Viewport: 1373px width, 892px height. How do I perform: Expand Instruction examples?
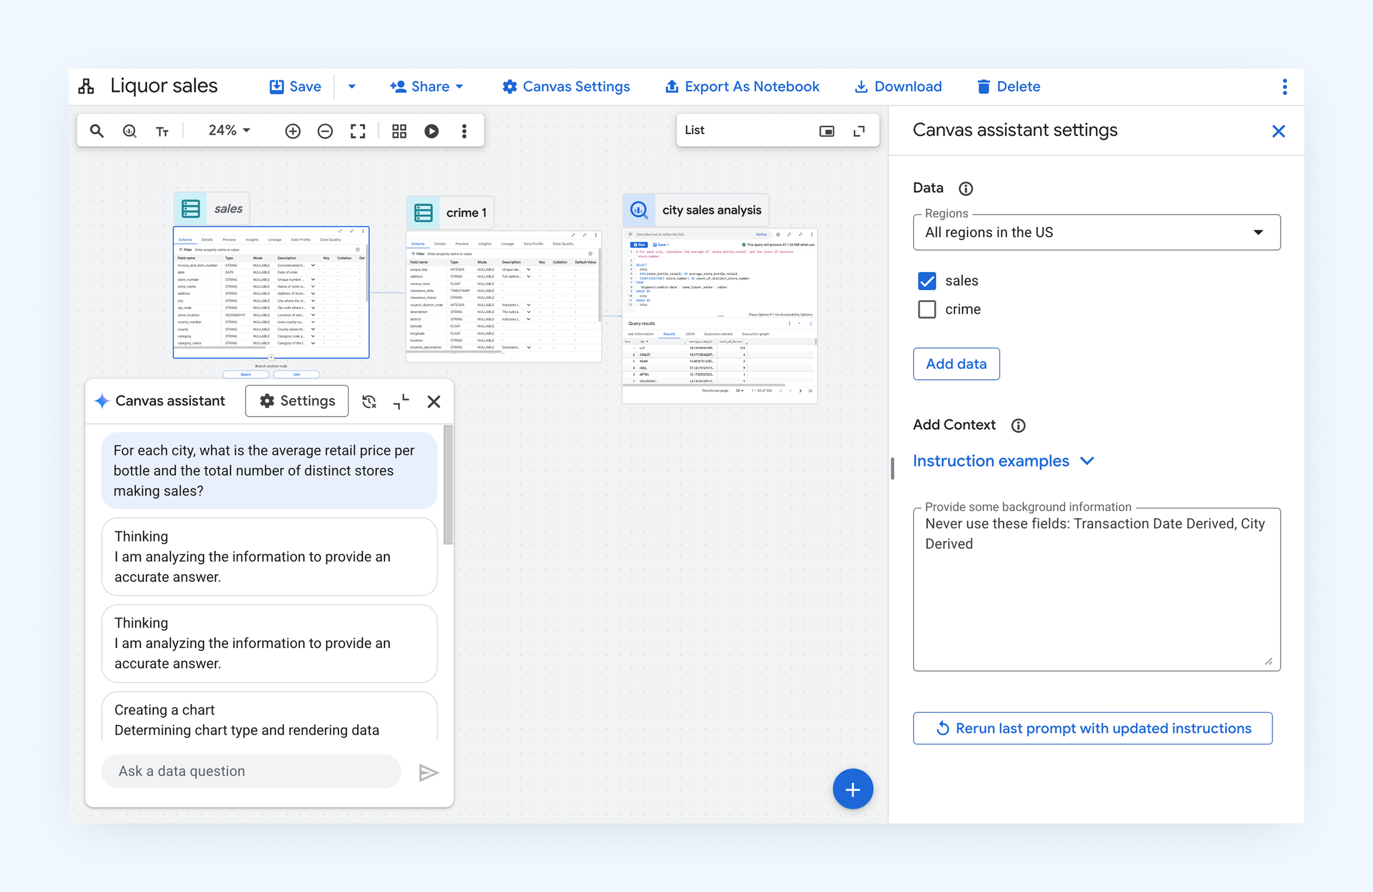tap(1004, 461)
